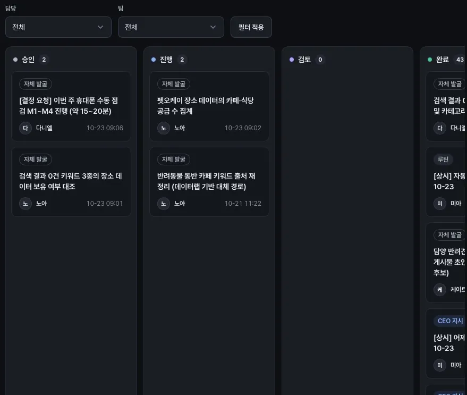This screenshot has height=395, width=467.
Task: Click the assignee name 다니엘 on the 결정 요청 card
Action: point(45,128)
